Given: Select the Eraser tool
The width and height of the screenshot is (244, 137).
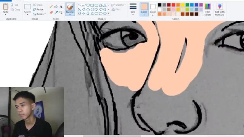Looking at the screenshot, I should coord(51,13).
